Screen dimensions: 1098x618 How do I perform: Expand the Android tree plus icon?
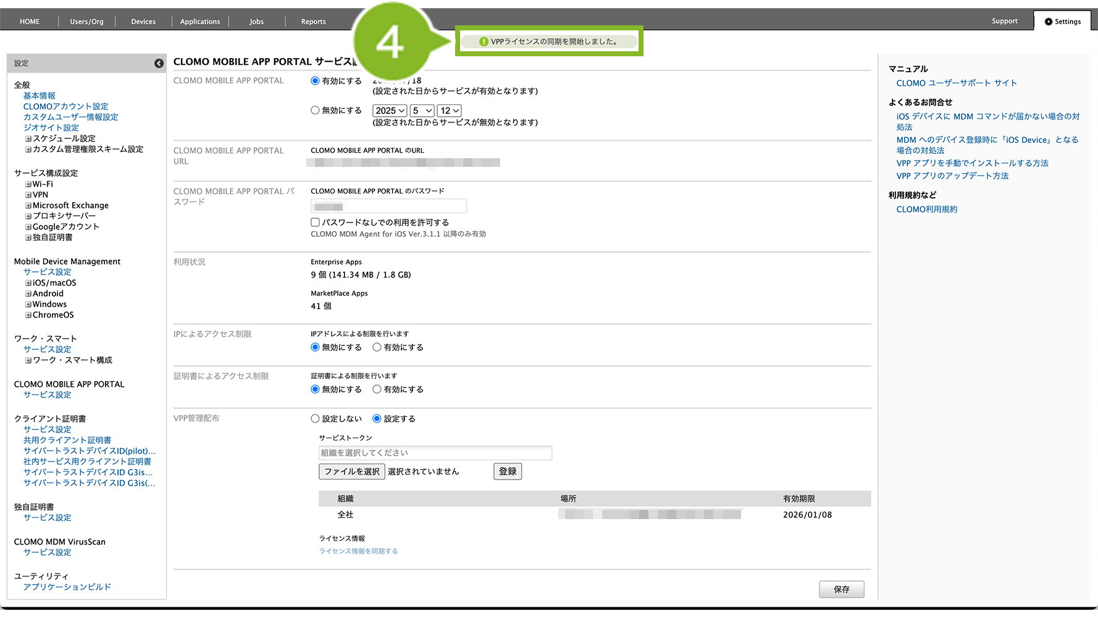click(28, 294)
